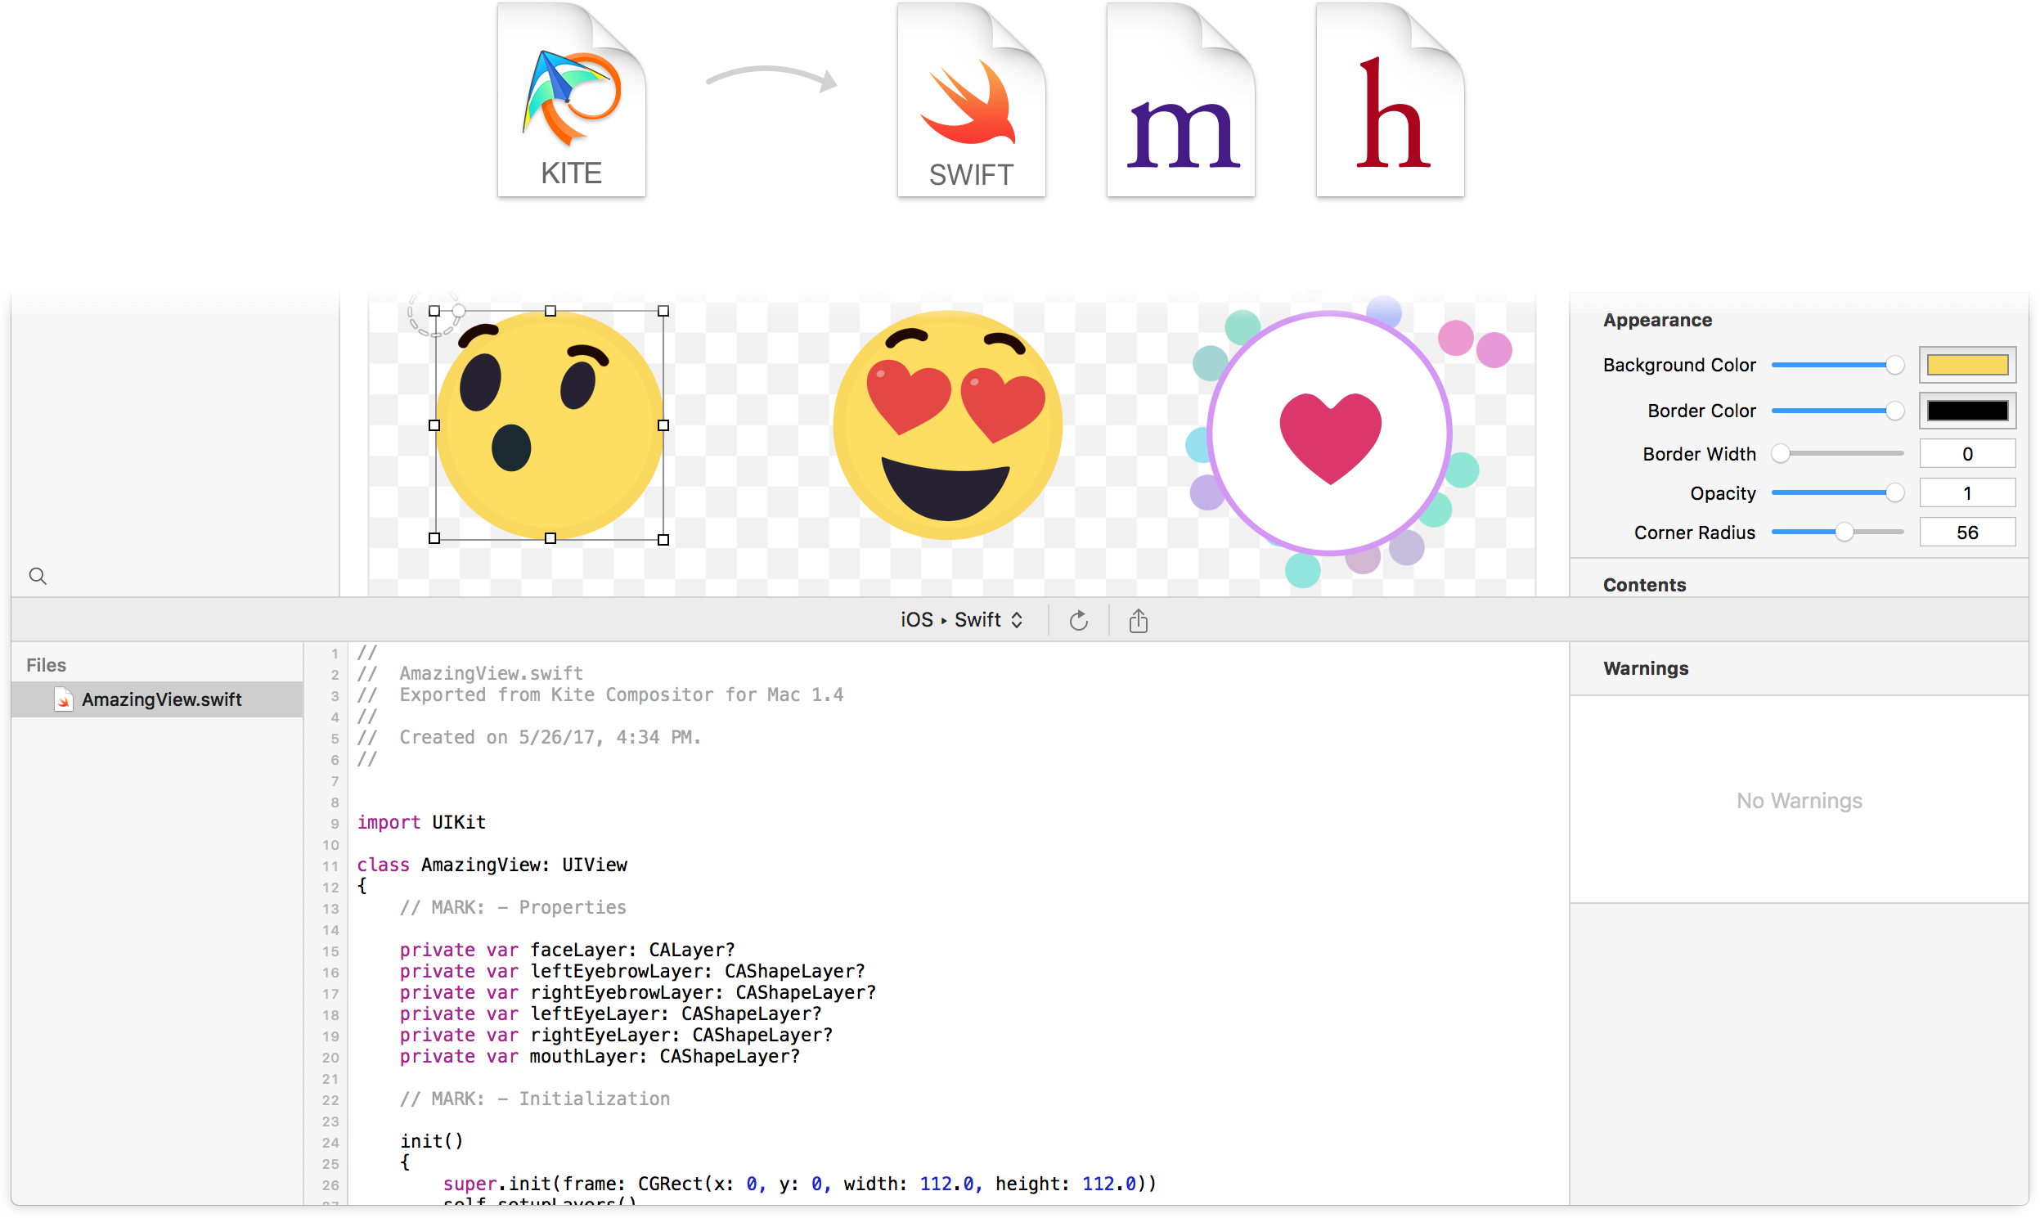Click the 'Exported from Kite Compositor' comment
This screenshot has width=2040, height=1218.
[600, 695]
